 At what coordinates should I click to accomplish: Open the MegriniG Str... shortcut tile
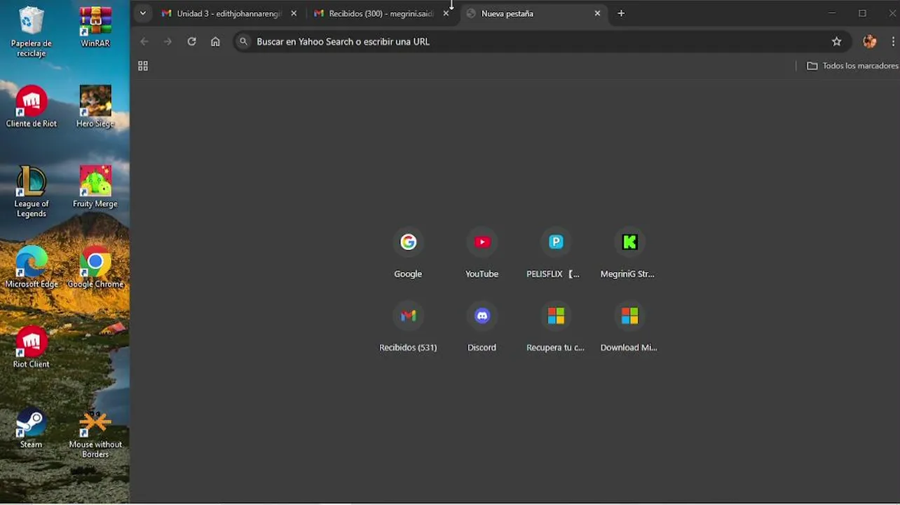point(629,254)
